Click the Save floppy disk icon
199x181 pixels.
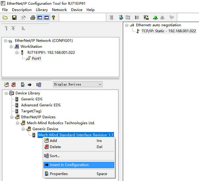pos(14,18)
